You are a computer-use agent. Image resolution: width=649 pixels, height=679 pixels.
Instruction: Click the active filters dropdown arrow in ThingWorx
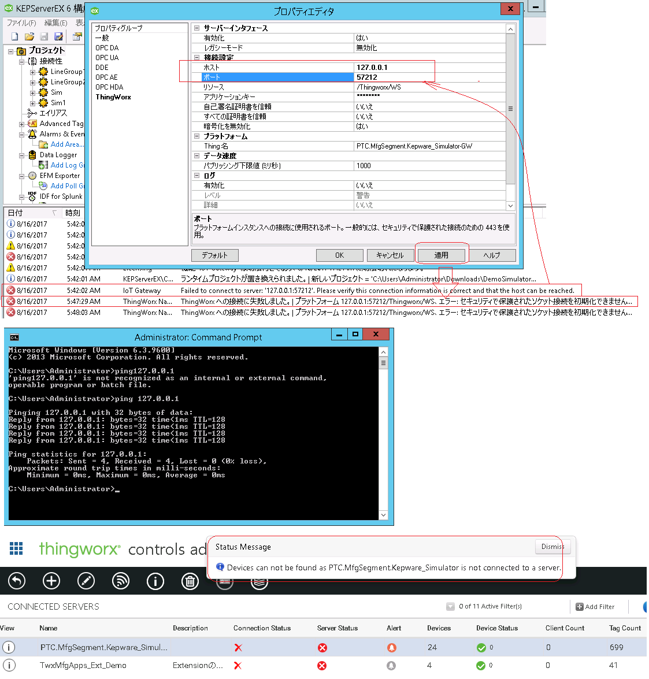coord(450,607)
